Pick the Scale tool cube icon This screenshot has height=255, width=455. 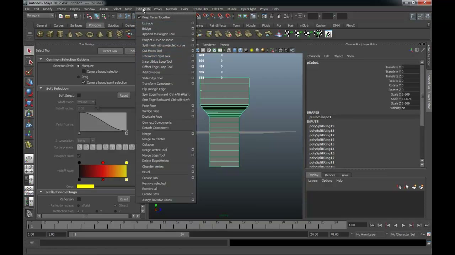pos(29,103)
